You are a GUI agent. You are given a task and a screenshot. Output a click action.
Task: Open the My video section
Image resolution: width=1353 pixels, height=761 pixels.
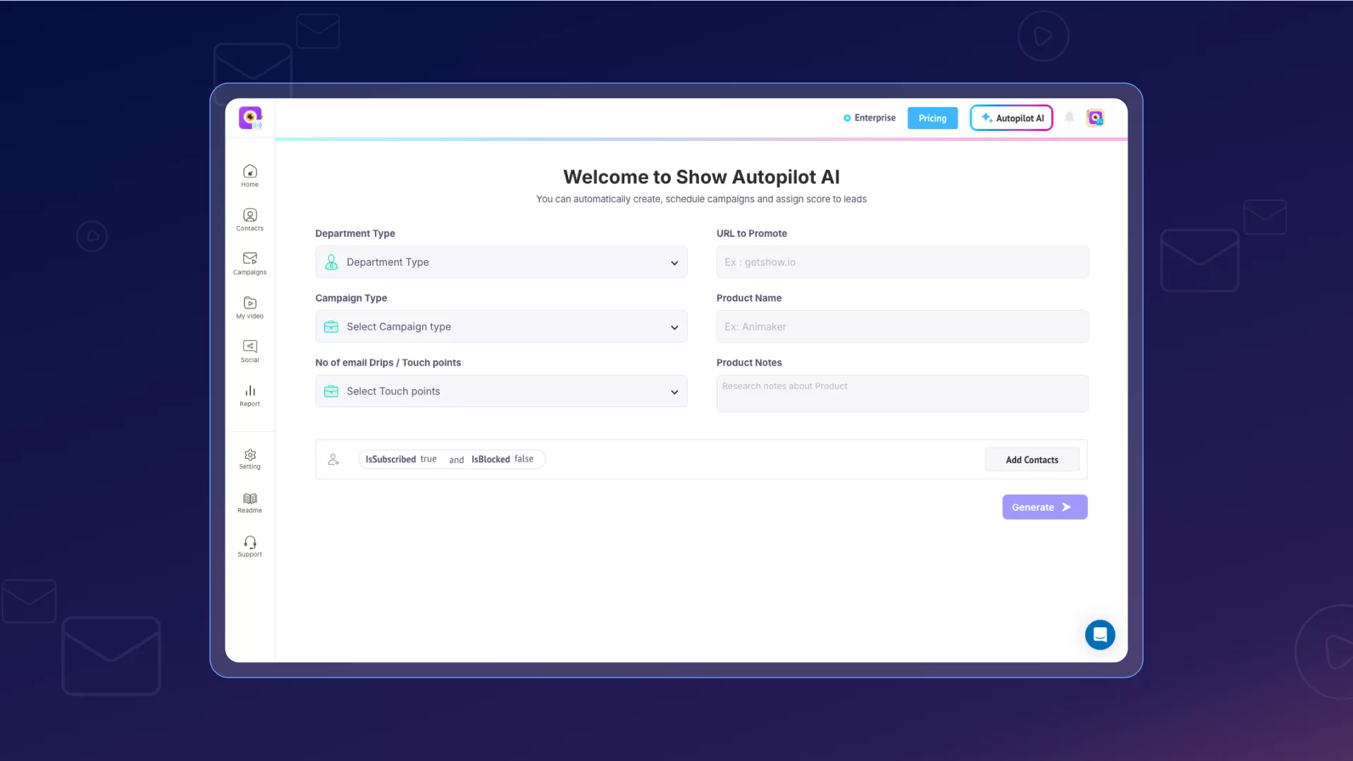249,304
